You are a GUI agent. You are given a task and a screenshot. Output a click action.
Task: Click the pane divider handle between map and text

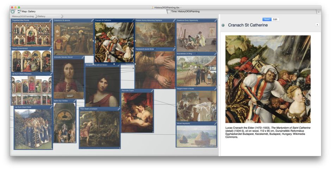[x=219, y=85]
